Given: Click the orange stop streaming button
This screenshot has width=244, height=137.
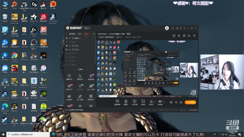Looking at the screenshot, I should 190,102.
